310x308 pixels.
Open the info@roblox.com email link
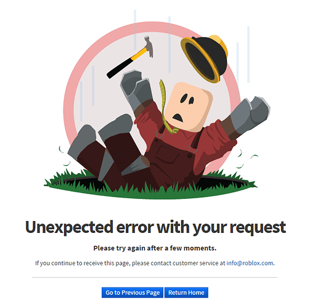(250, 263)
